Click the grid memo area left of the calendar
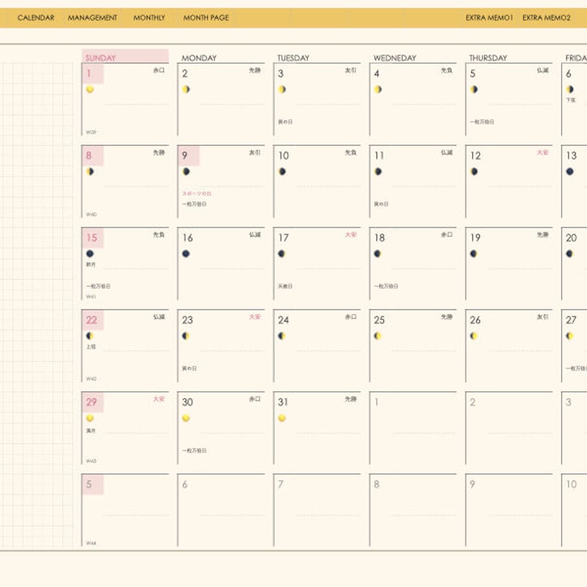This screenshot has height=587, width=587. (x=36, y=305)
